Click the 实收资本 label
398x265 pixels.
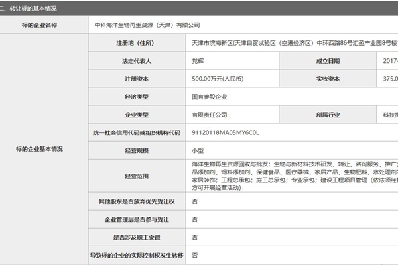(327, 78)
